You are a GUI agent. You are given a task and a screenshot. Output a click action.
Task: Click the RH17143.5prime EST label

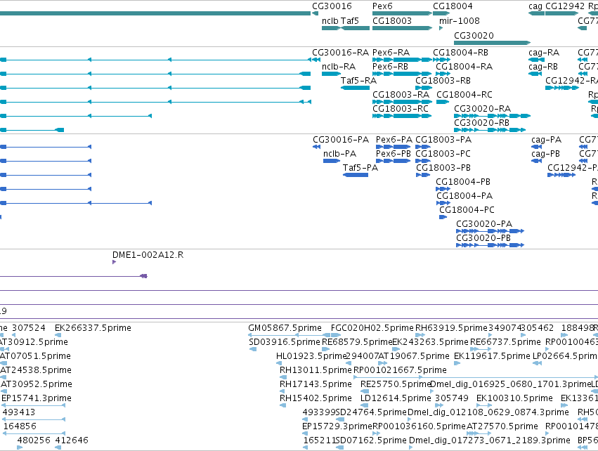point(316,384)
